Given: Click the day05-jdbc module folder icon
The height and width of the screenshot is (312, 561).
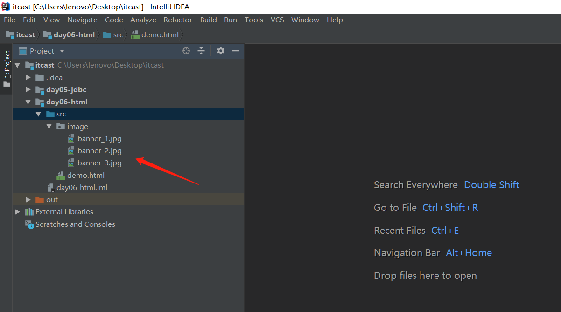Looking at the screenshot, I should click(x=40, y=90).
